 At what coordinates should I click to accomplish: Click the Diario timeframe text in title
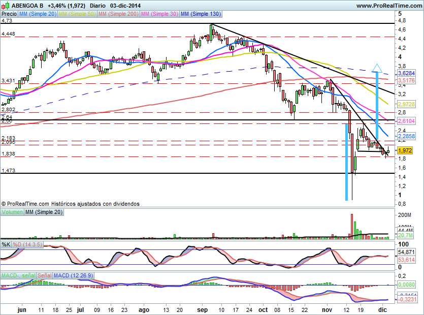point(97,6)
